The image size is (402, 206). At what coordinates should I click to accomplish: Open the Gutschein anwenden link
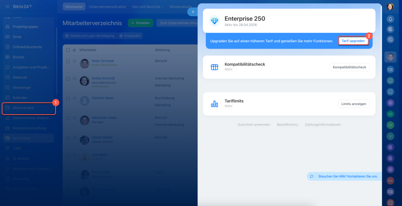(x=254, y=125)
